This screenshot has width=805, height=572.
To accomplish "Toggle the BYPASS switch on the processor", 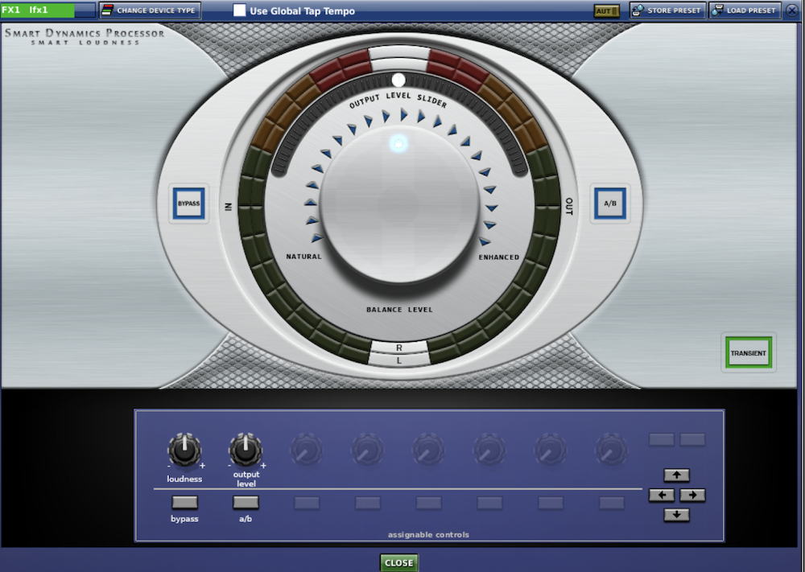I will 188,204.
